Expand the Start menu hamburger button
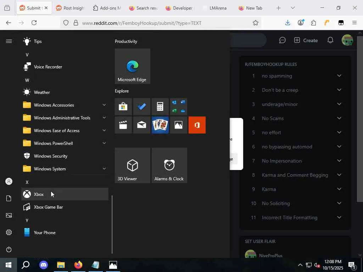 click(9, 41)
